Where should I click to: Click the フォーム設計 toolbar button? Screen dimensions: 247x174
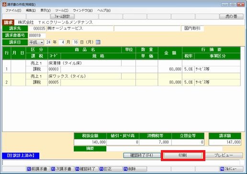tap(62, 16)
